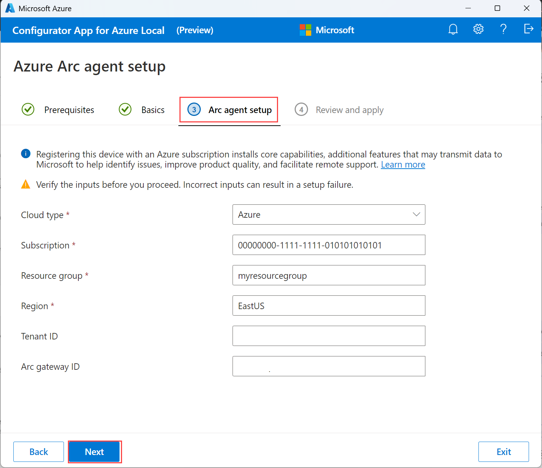Open the Review and apply step
Viewport: 542px width, 468px height.
[x=349, y=110]
